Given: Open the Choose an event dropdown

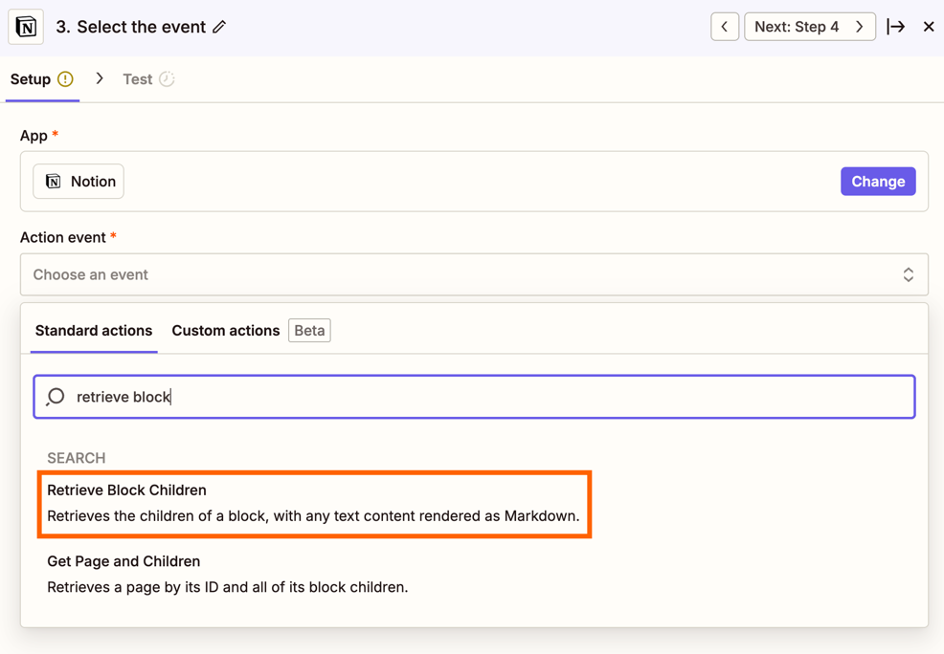Looking at the screenshot, I should [475, 274].
